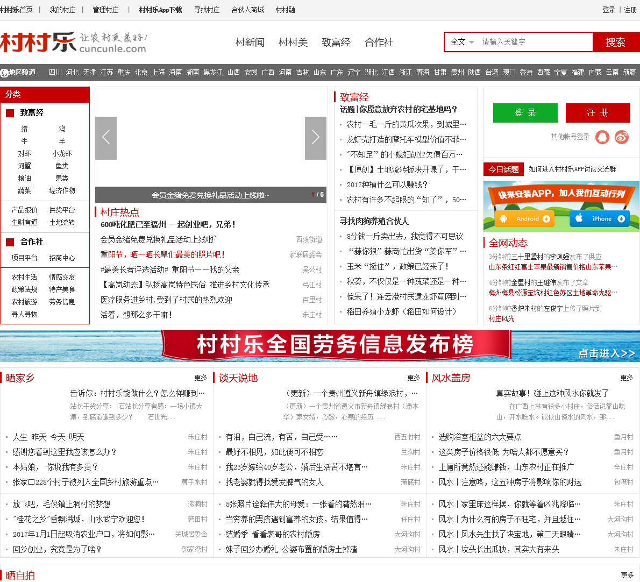Open 管理村庄 in top bar
Viewport: 640px width, 582px height.
tap(105, 10)
